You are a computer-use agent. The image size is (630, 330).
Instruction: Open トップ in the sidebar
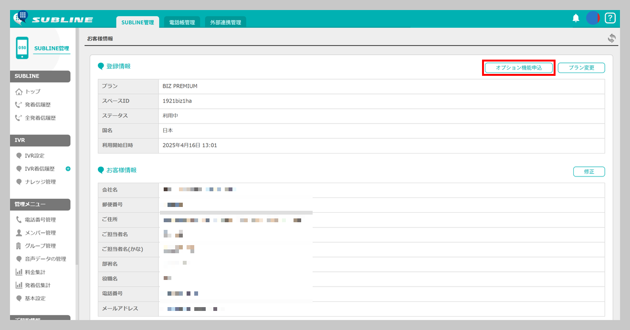(33, 92)
